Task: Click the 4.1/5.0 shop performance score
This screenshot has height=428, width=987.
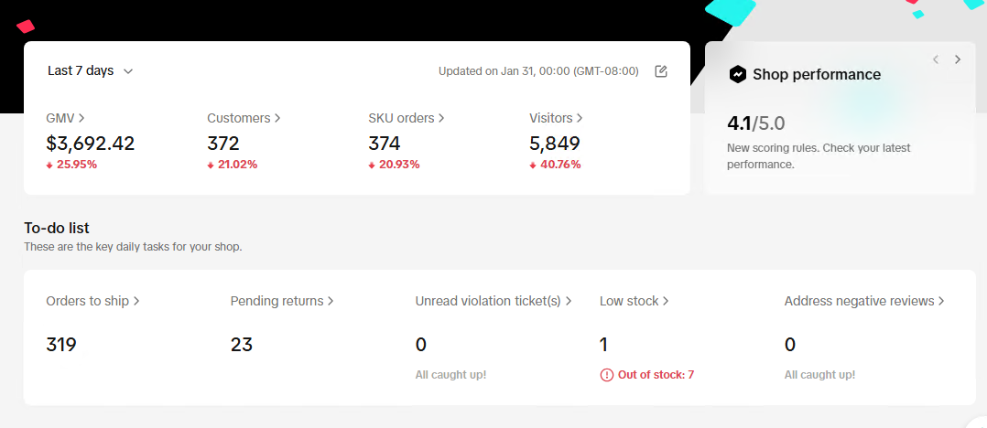Action: click(756, 123)
